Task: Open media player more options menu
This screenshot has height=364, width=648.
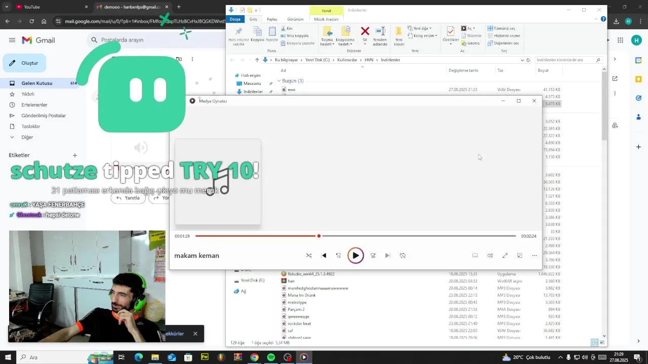Action: pyautogui.click(x=534, y=256)
